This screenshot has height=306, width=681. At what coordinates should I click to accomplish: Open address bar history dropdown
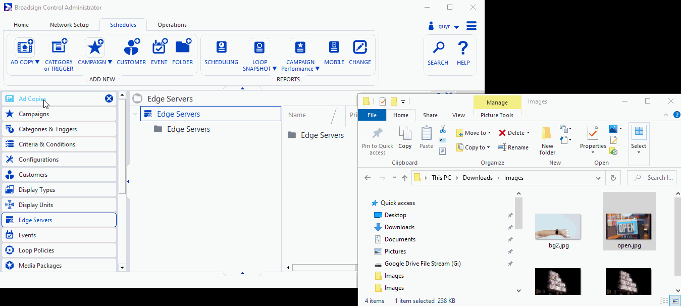pyautogui.click(x=598, y=178)
